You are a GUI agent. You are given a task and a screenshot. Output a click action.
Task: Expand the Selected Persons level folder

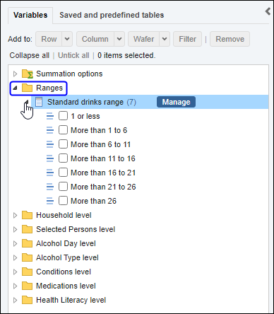15,229
